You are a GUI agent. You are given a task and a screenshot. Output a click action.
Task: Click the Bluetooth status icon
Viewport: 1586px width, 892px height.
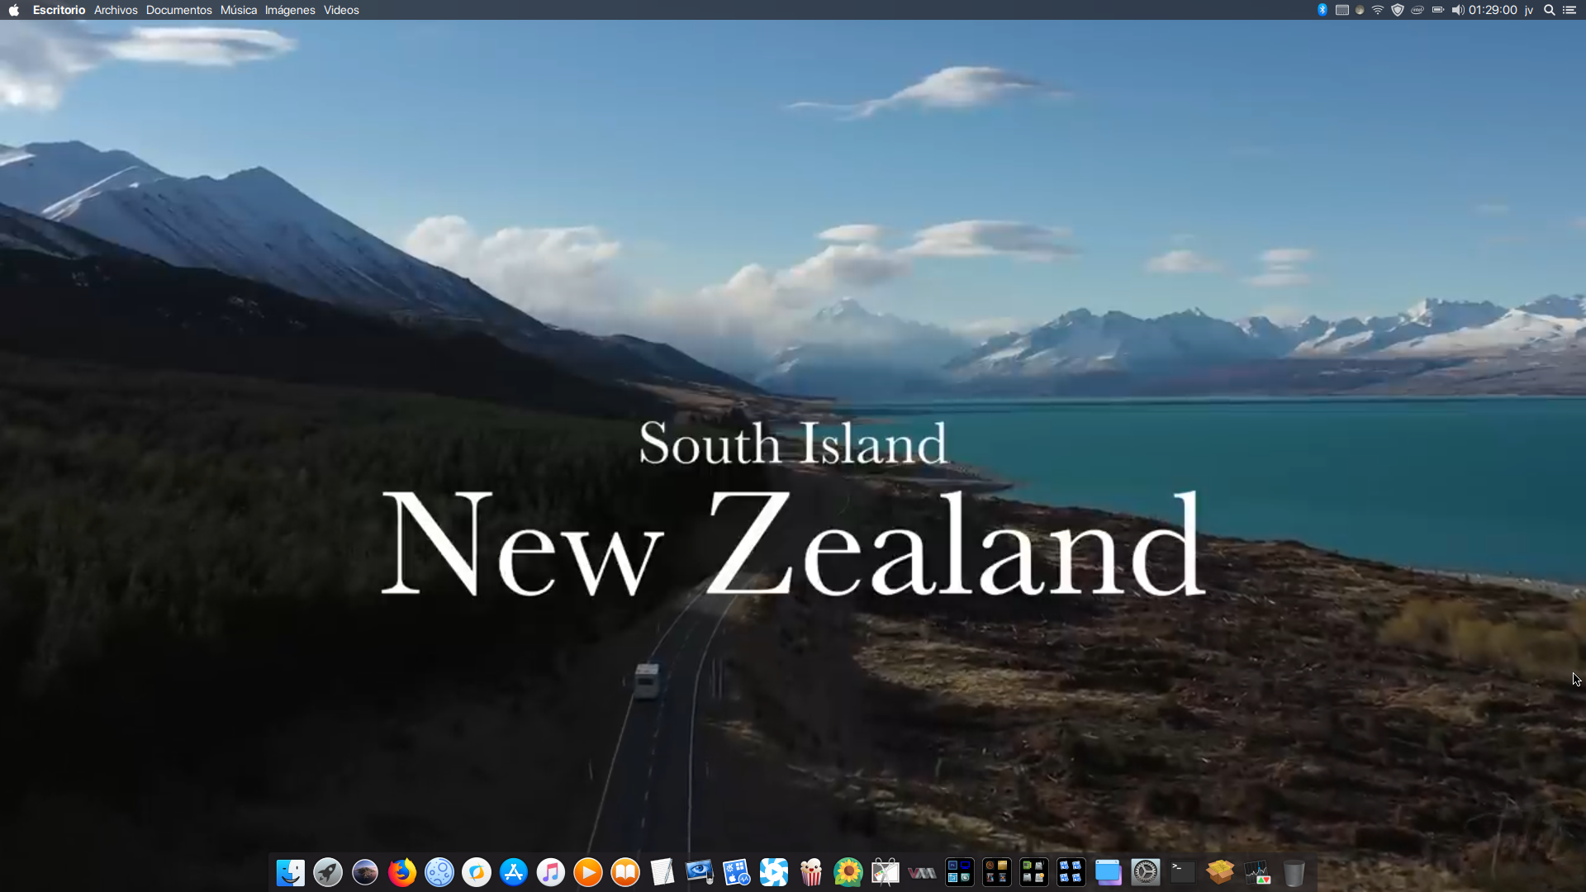[1322, 10]
